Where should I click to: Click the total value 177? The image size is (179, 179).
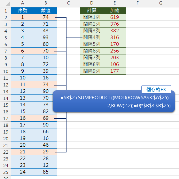click(115, 71)
